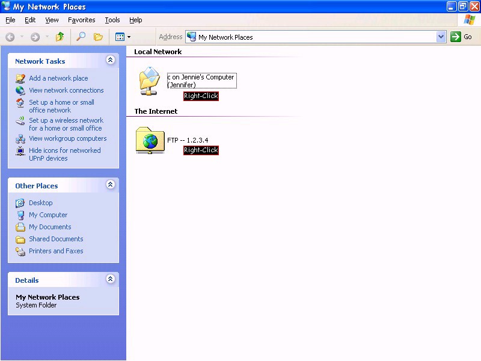Select the FTP globe folder icon

150,140
